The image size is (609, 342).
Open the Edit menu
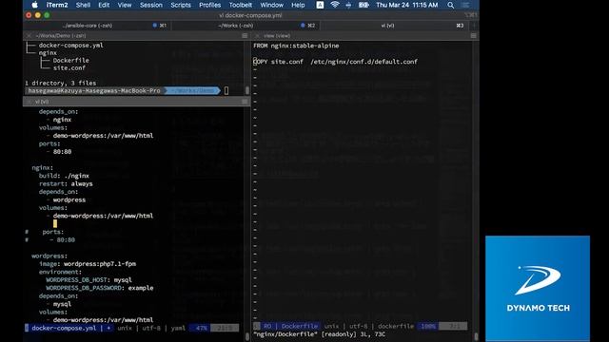pos(104,5)
